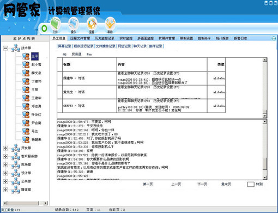Click the round arrow icon at tab bar end
Viewport: 278px width, 213px height.
(274, 38)
